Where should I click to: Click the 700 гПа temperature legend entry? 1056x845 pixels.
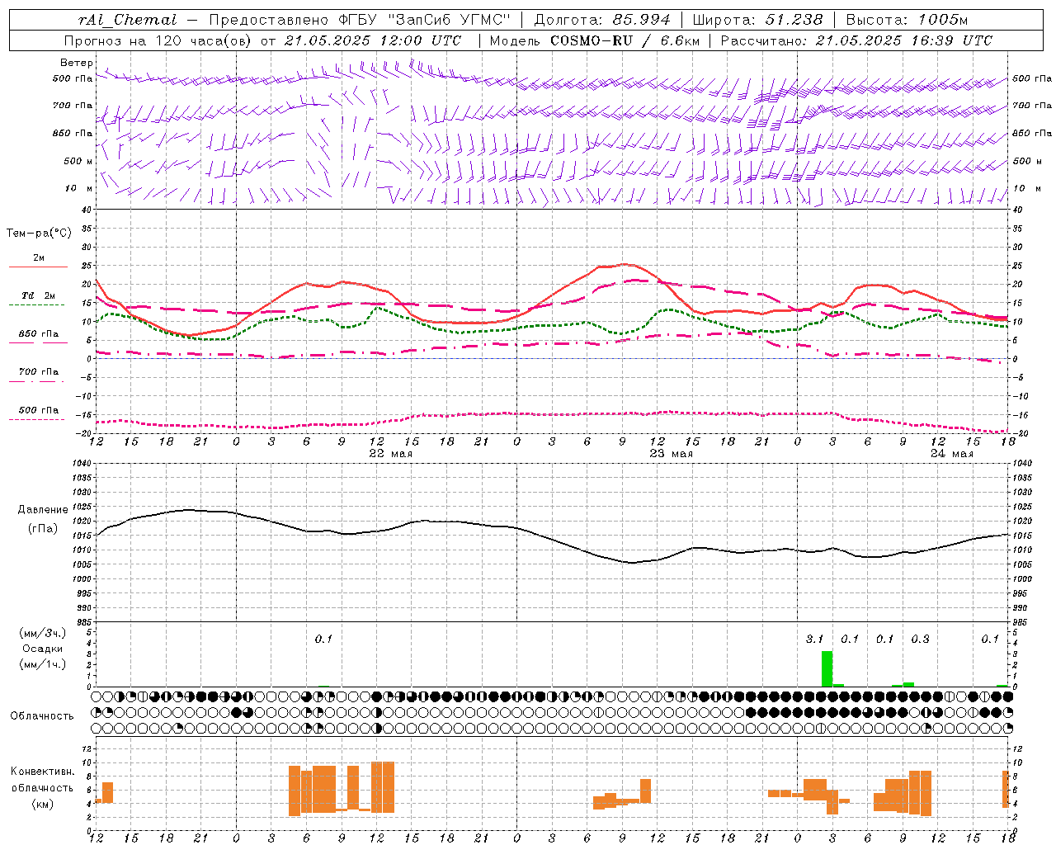39,371
